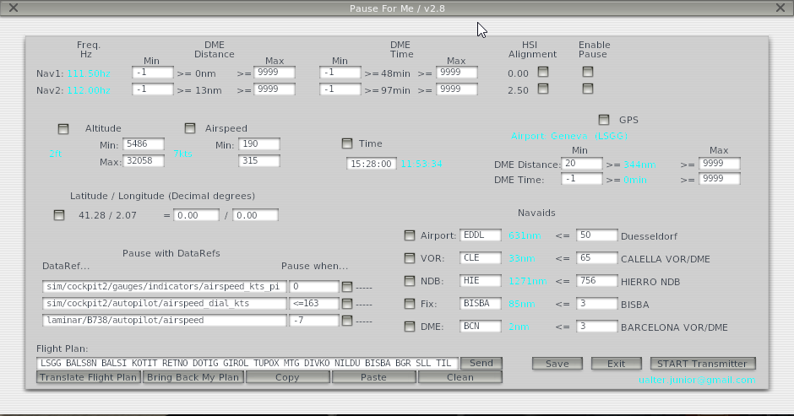Click the Exit button
Screen dimensions: 794x416
(x=617, y=364)
